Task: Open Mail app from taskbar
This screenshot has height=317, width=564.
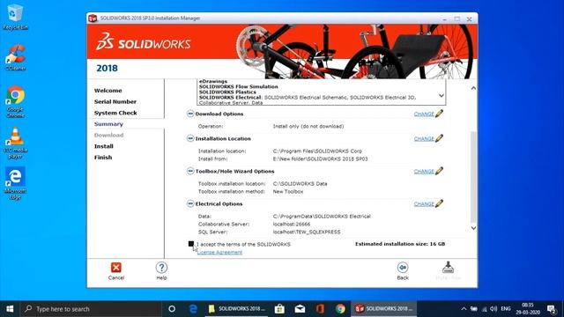Action: [300, 309]
